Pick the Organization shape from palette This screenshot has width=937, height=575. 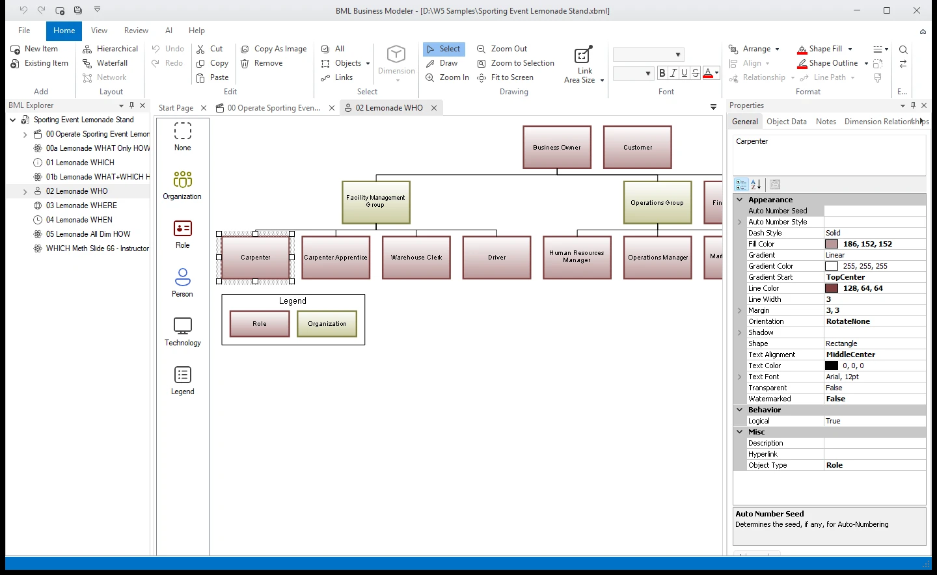coord(183,185)
